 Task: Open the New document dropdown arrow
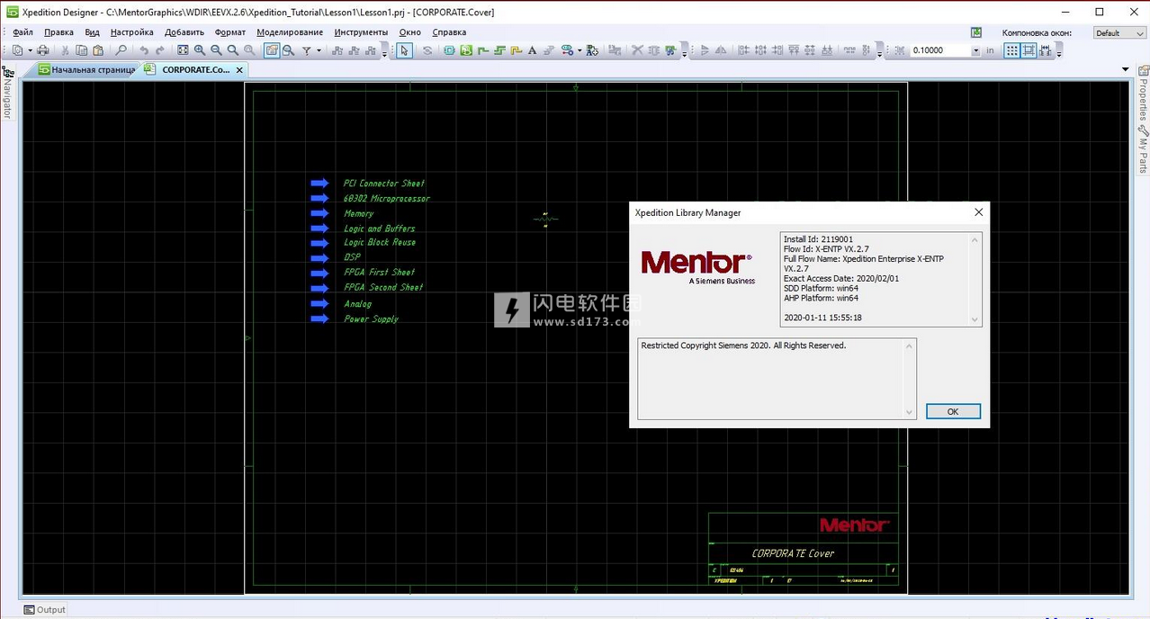click(x=30, y=50)
